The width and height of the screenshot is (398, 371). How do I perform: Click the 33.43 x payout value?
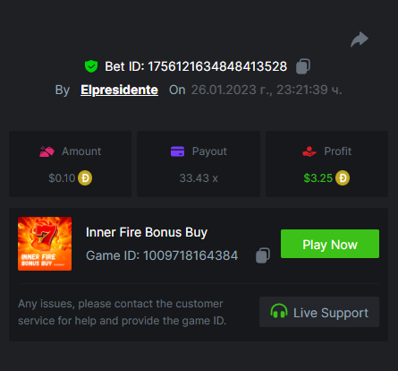(199, 178)
